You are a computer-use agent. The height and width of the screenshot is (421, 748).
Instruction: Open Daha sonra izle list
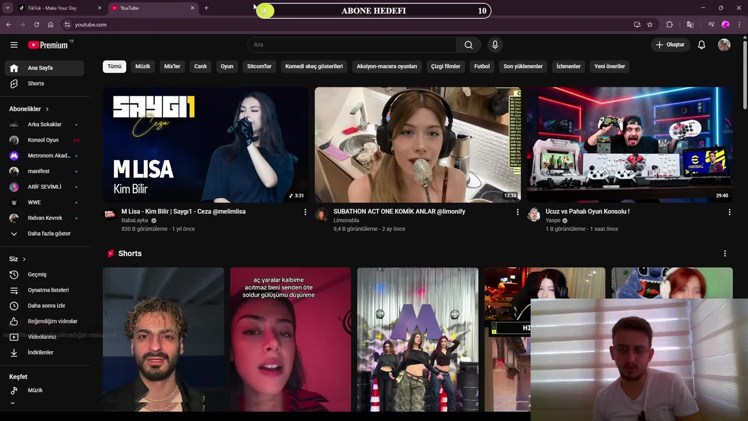tap(44, 306)
